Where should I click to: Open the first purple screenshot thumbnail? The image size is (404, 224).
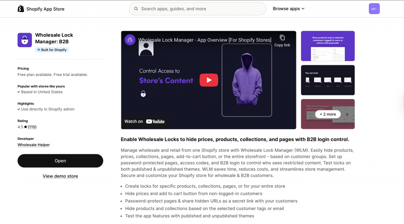(327, 46)
